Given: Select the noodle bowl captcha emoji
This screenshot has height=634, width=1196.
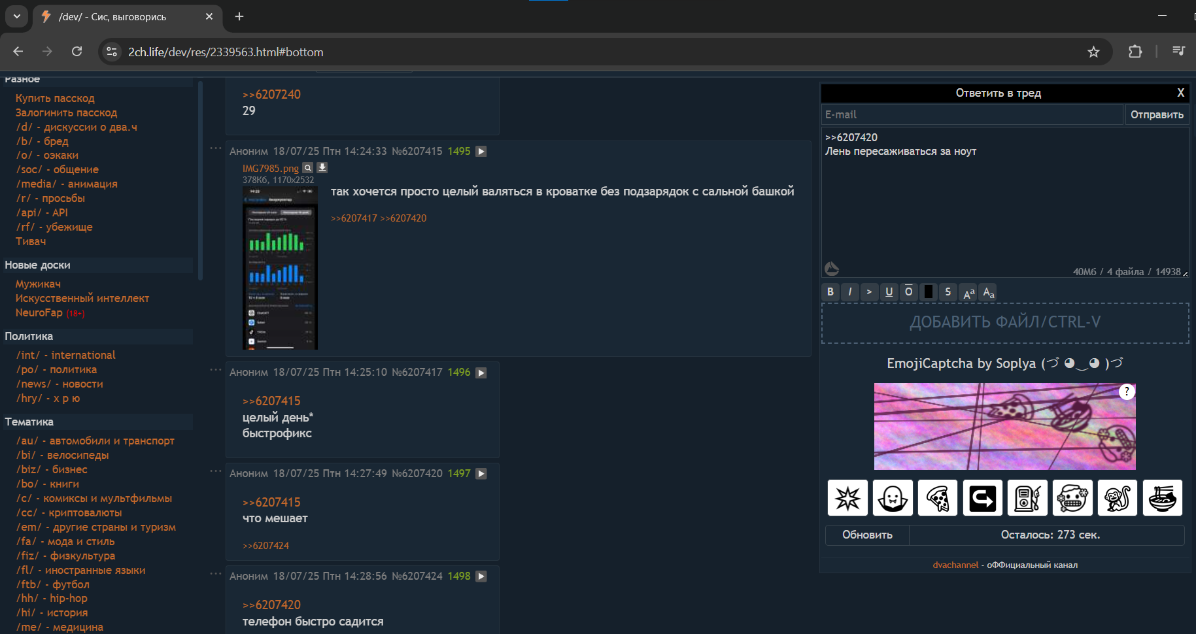Looking at the screenshot, I should 1163,498.
